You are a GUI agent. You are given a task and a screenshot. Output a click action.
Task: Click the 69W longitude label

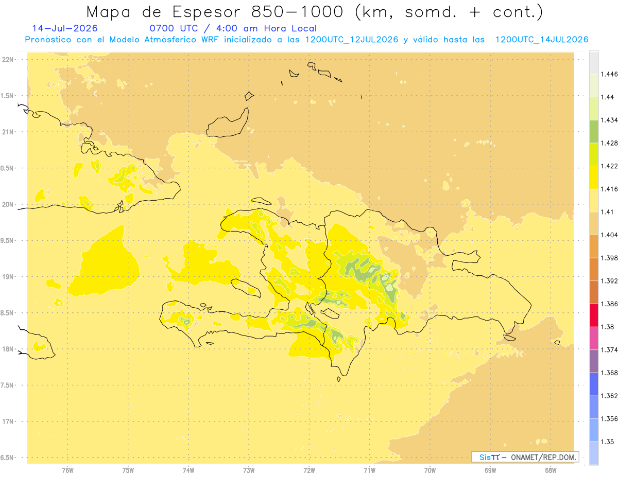point(490,470)
